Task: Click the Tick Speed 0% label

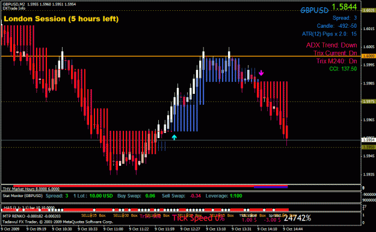Action: pos(199,218)
